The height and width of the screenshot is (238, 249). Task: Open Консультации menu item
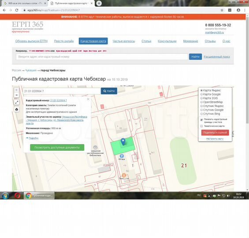point(167,41)
